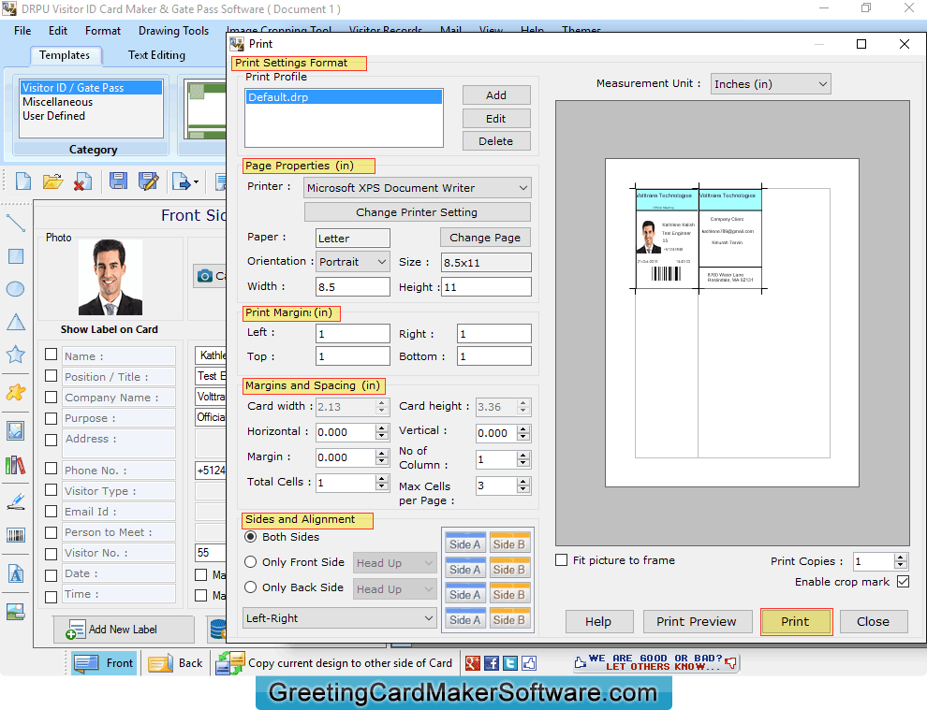Switch to the Back card side
The height and width of the screenshot is (710, 927).
(176, 663)
